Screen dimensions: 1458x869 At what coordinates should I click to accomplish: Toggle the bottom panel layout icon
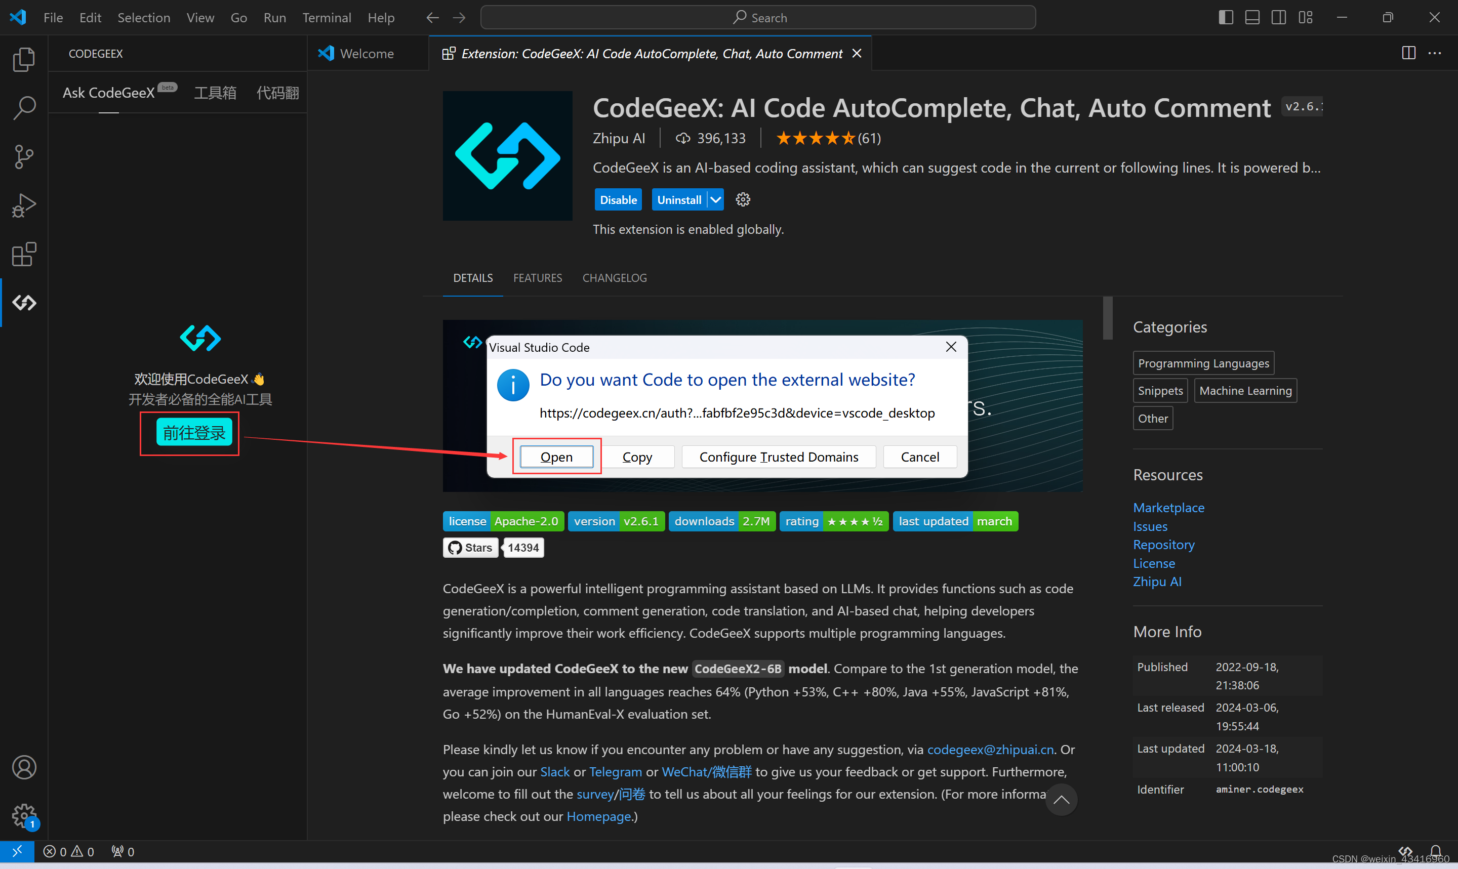pos(1252,18)
